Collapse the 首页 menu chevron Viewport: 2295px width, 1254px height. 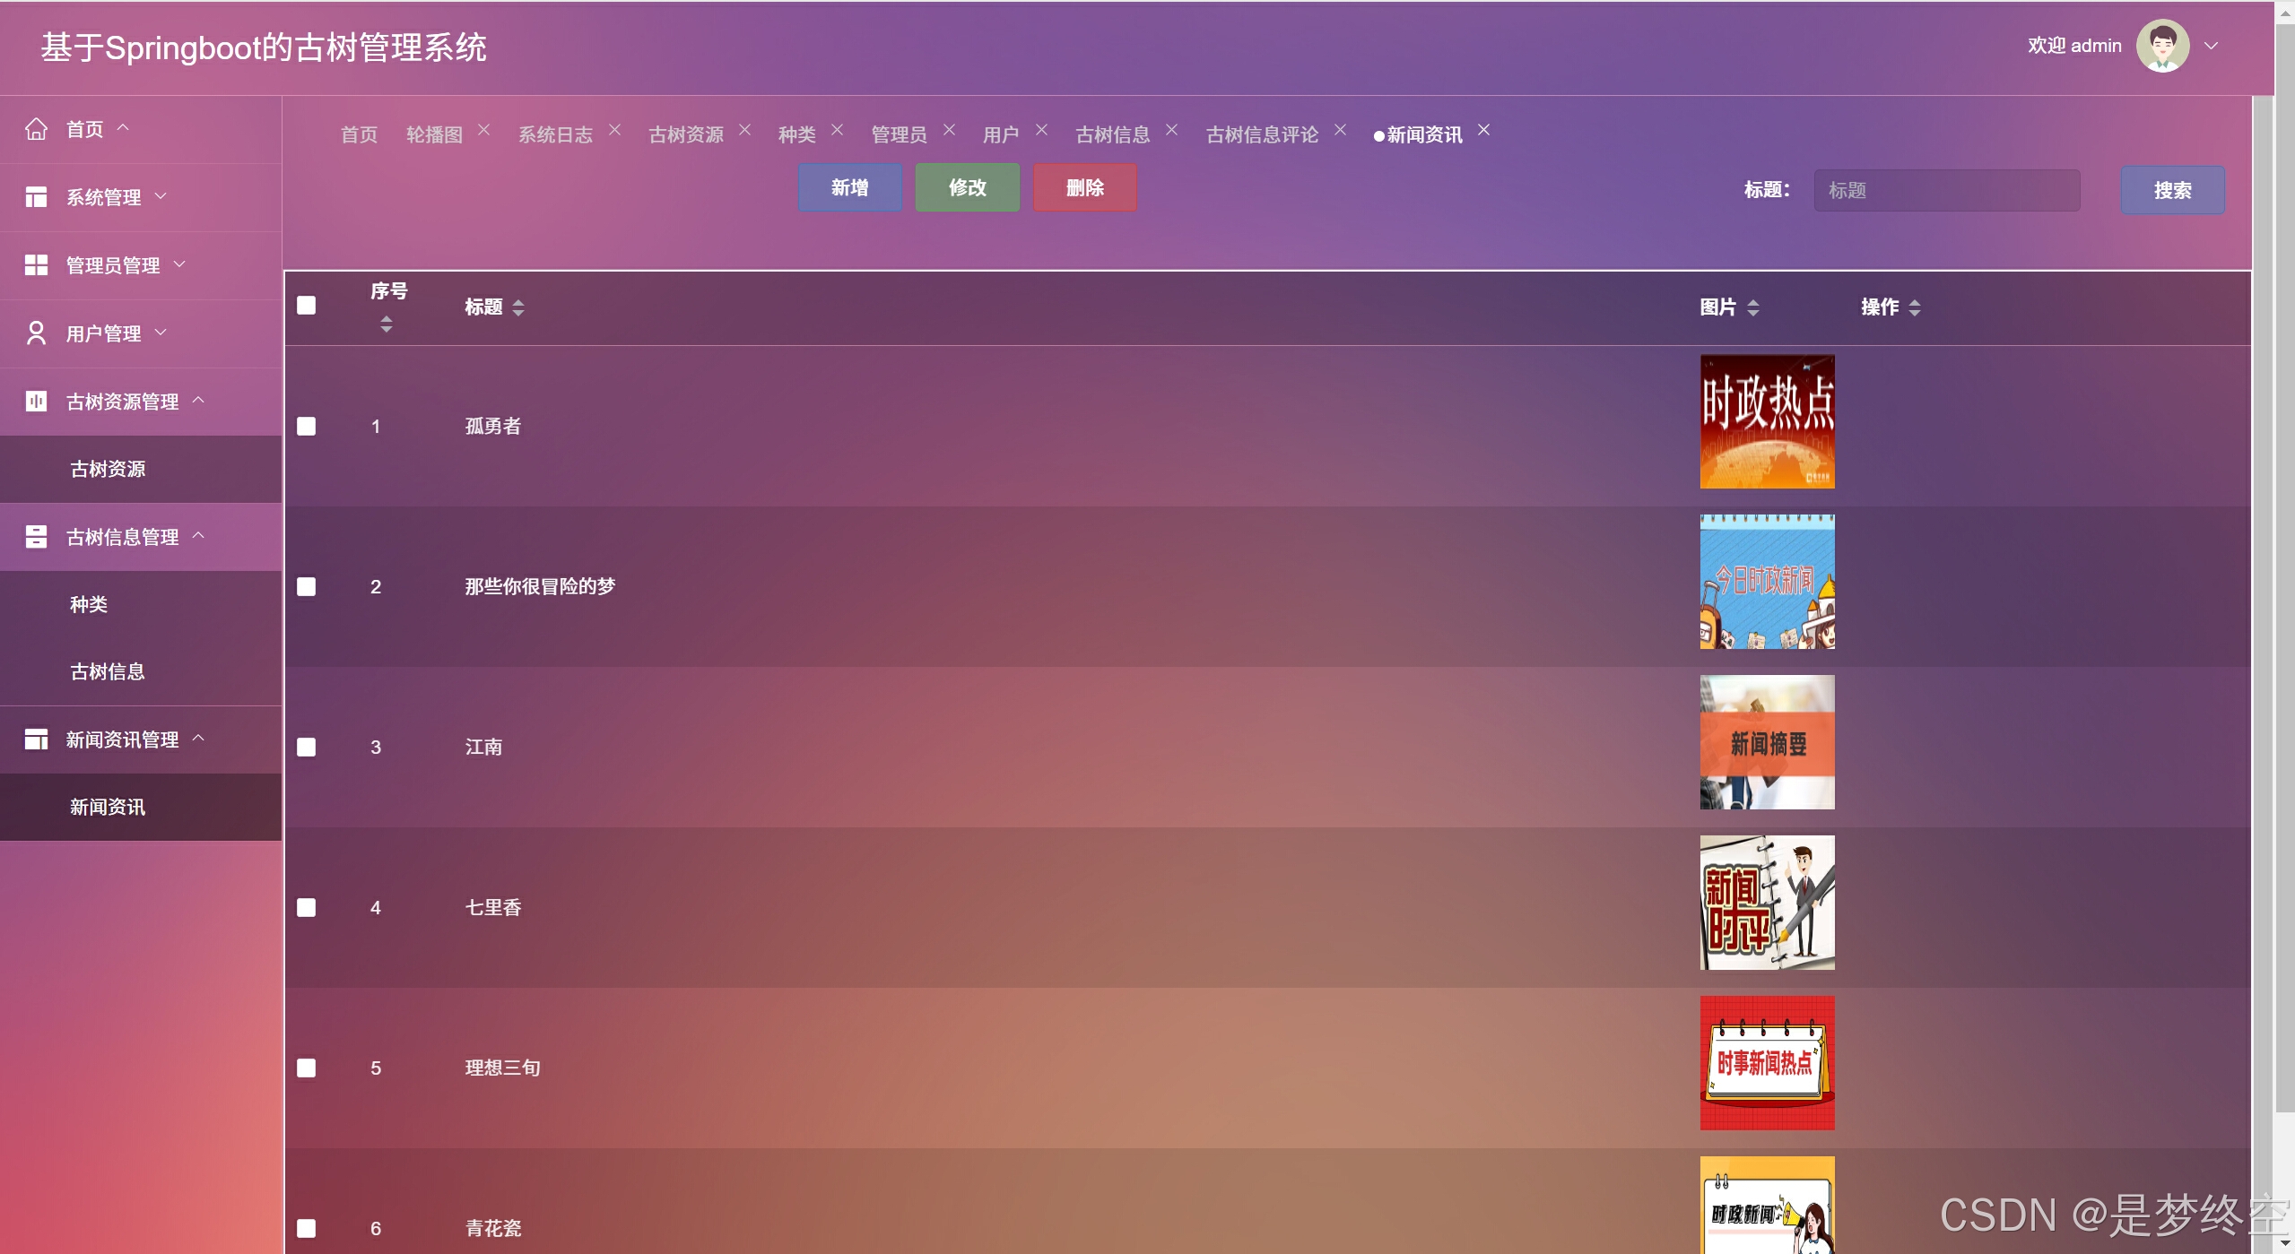[x=123, y=127]
